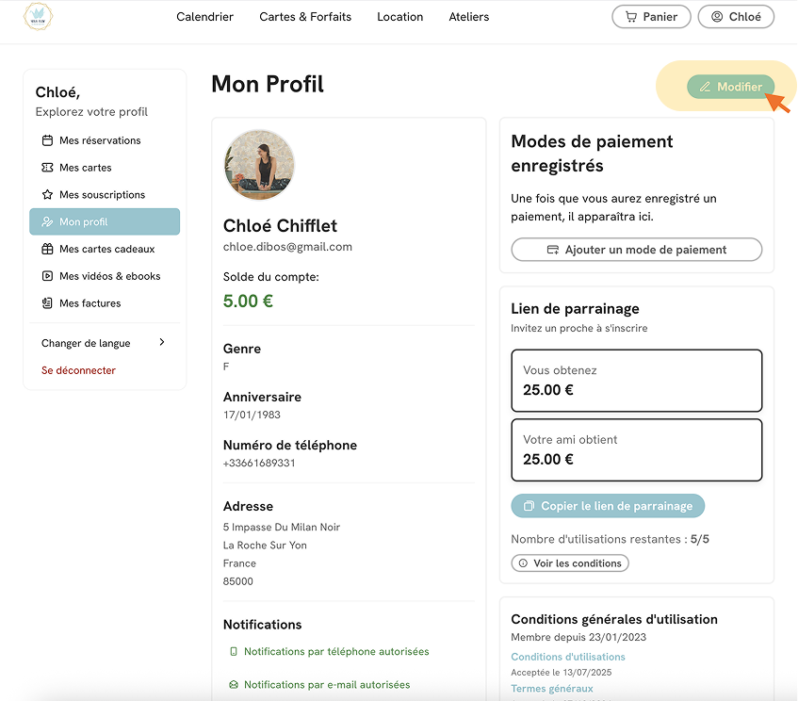Click the play icon for Mes vidéos & ebooks
798x701 pixels.
coord(47,276)
